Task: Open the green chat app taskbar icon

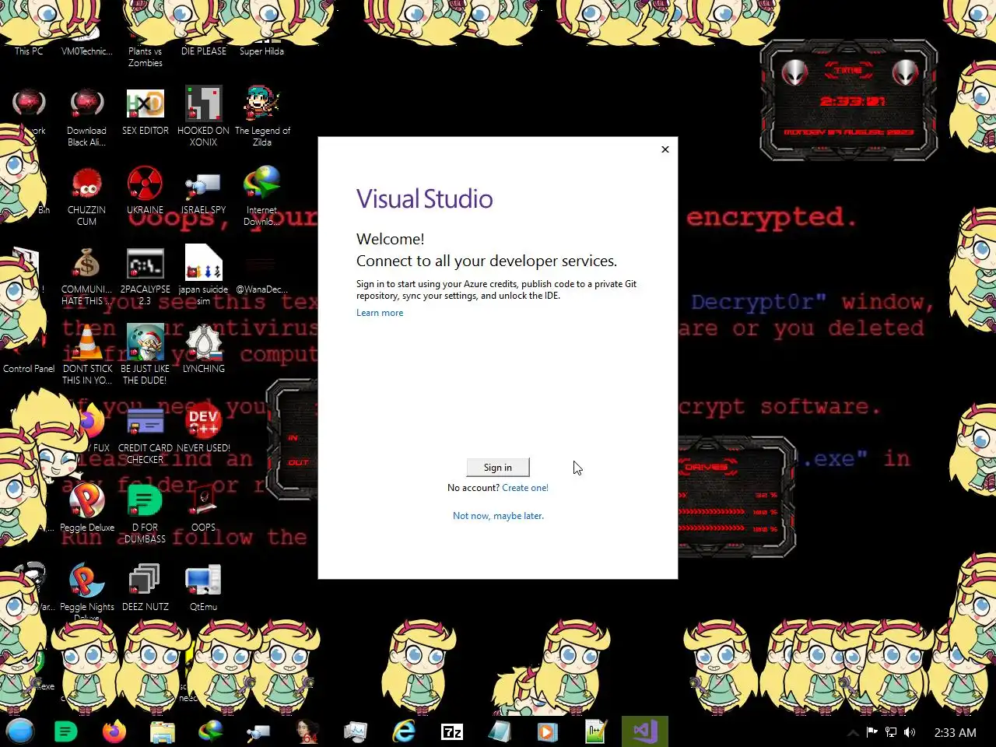Action: coord(66,731)
